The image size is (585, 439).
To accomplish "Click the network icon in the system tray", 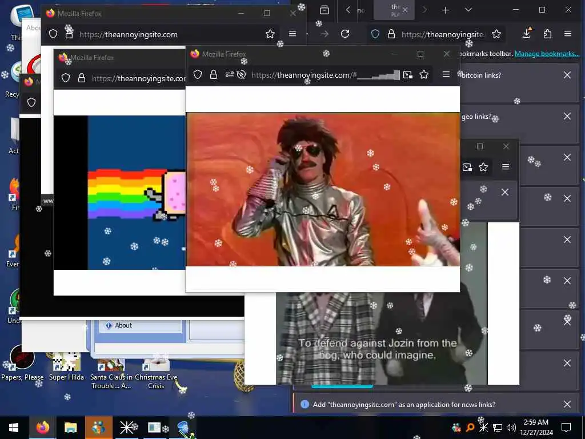I will [x=498, y=428].
